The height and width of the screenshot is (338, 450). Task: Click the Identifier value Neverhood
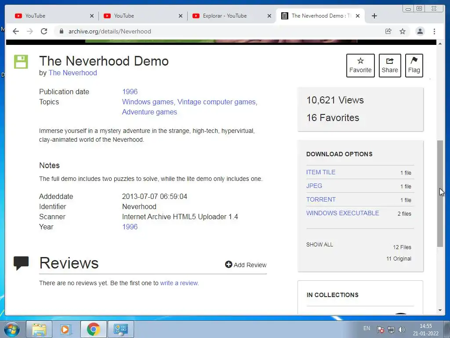pos(139,207)
